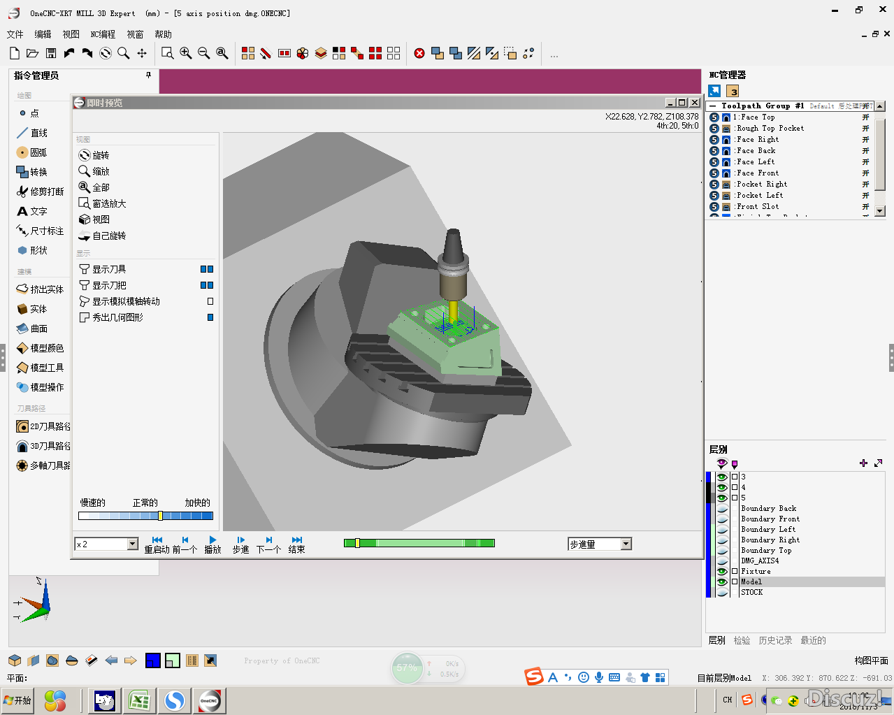The image size is (894, 715).
Task: Click 重启动 restart playback button
Action: click(x=157, y=544)
